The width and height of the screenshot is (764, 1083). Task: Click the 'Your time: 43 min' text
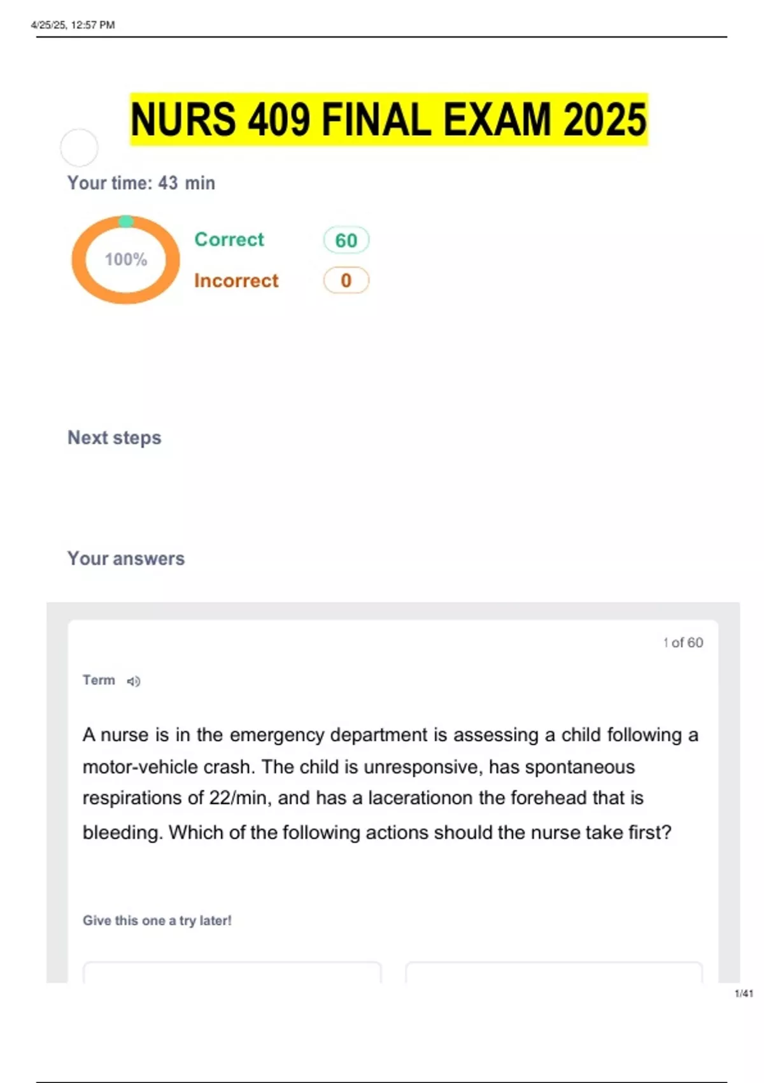coord(141,183)
